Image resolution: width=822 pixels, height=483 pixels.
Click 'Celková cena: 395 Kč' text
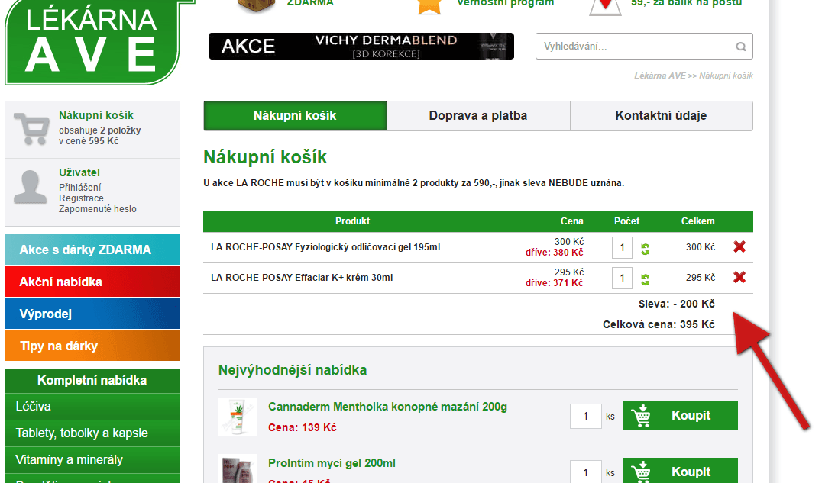(x=659, y=324)
